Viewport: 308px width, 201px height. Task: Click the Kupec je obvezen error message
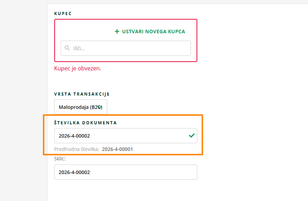(x=78, y=68)
